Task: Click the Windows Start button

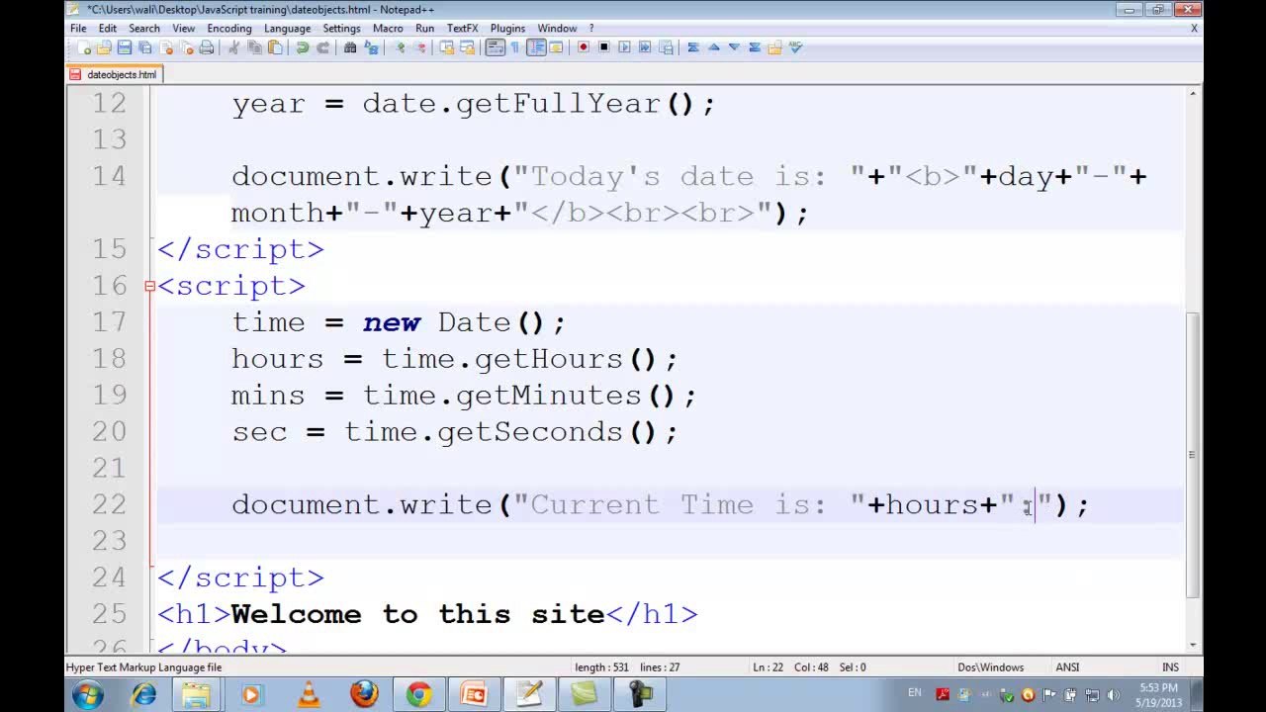Action: click(x=86, y=694)
